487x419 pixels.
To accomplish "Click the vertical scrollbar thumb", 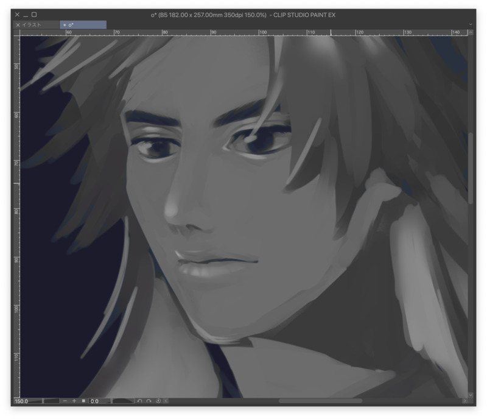I will click(471, 168).
